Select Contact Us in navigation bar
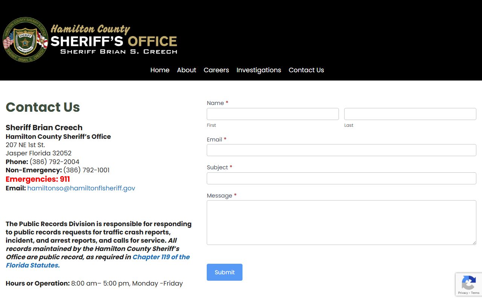This screenshot has width=482, height=301. click(x=306, y=70)
